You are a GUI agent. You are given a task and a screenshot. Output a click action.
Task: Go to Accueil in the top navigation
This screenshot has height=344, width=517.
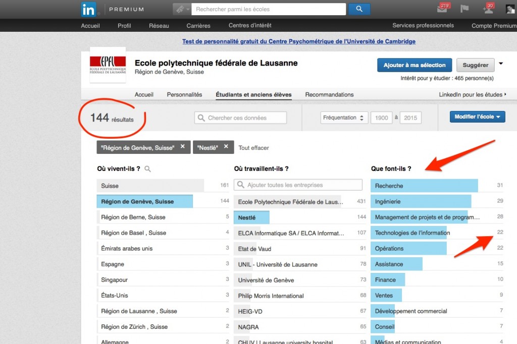(90, 25)
